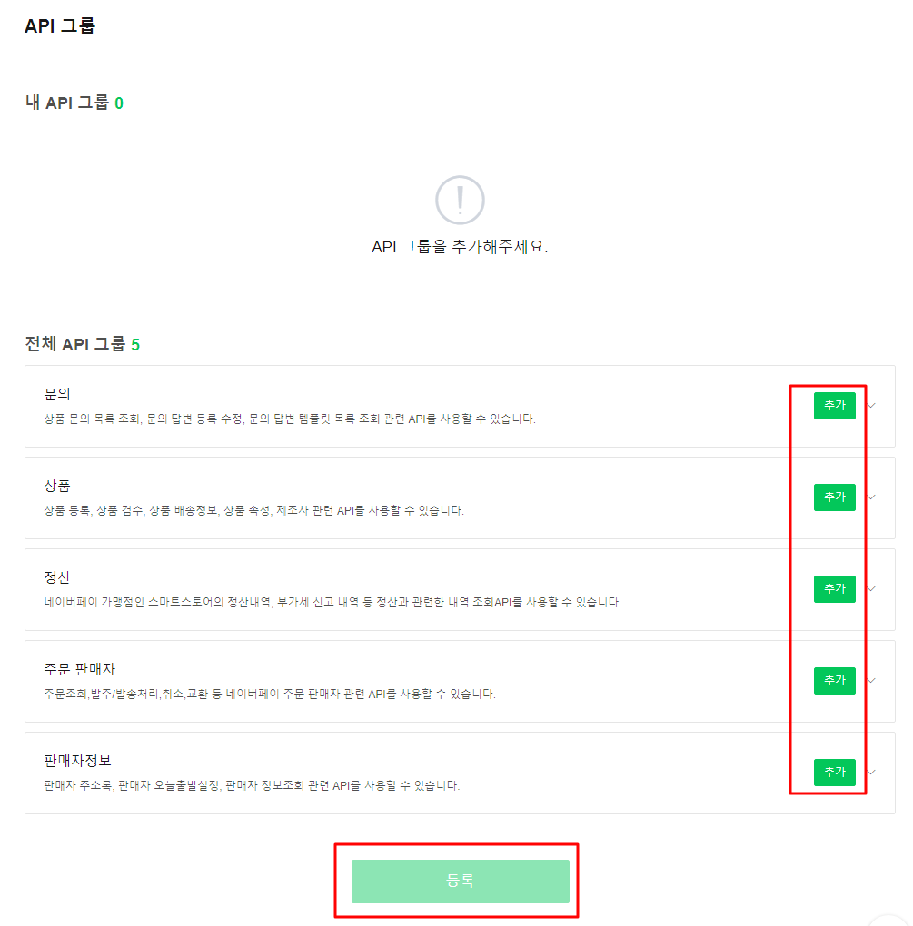Expand the 문의 group details chevron

(x=872, y=406)
